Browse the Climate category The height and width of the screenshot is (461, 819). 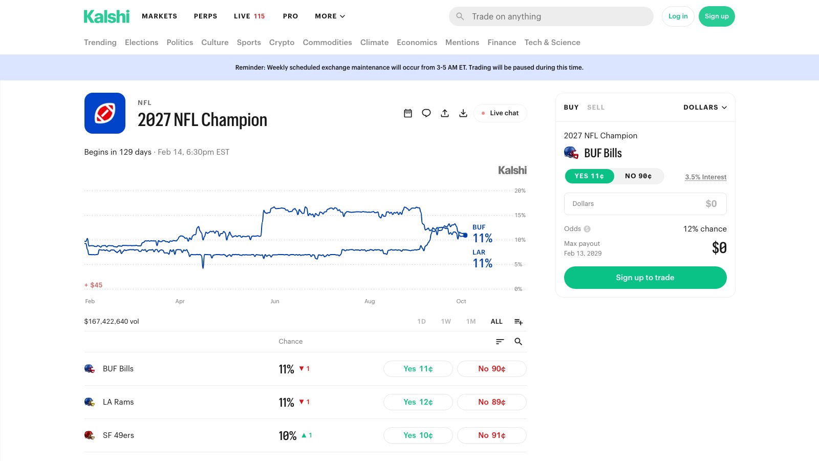(x=374, y=43)
